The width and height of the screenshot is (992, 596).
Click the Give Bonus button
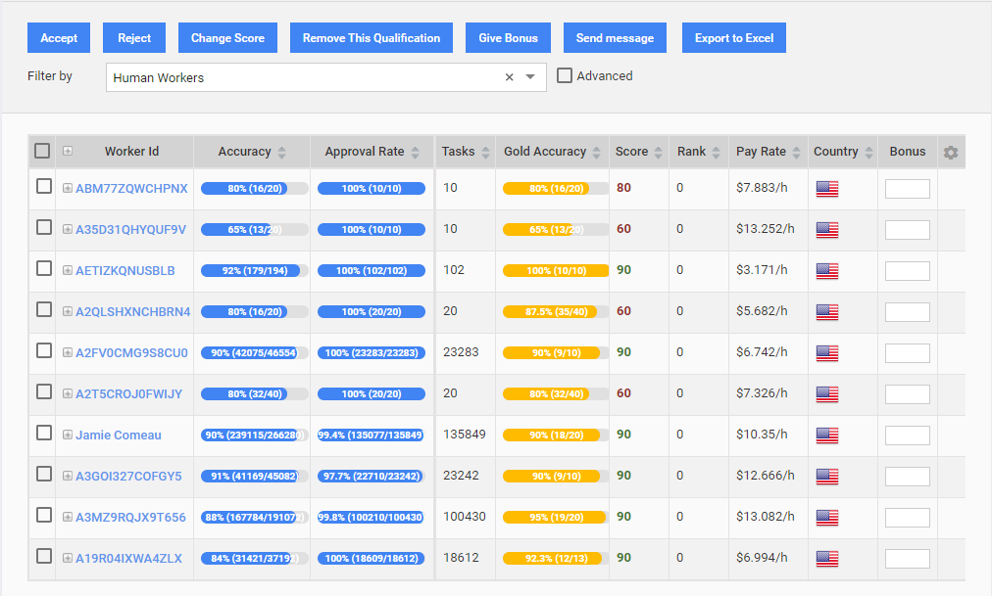[x=508, y=38]
